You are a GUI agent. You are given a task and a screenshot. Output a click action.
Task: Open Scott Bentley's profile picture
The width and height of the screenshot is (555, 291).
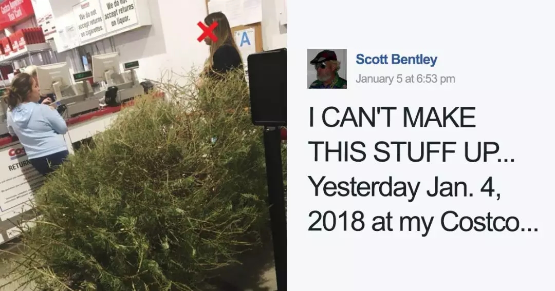click(x=327, y=69)
